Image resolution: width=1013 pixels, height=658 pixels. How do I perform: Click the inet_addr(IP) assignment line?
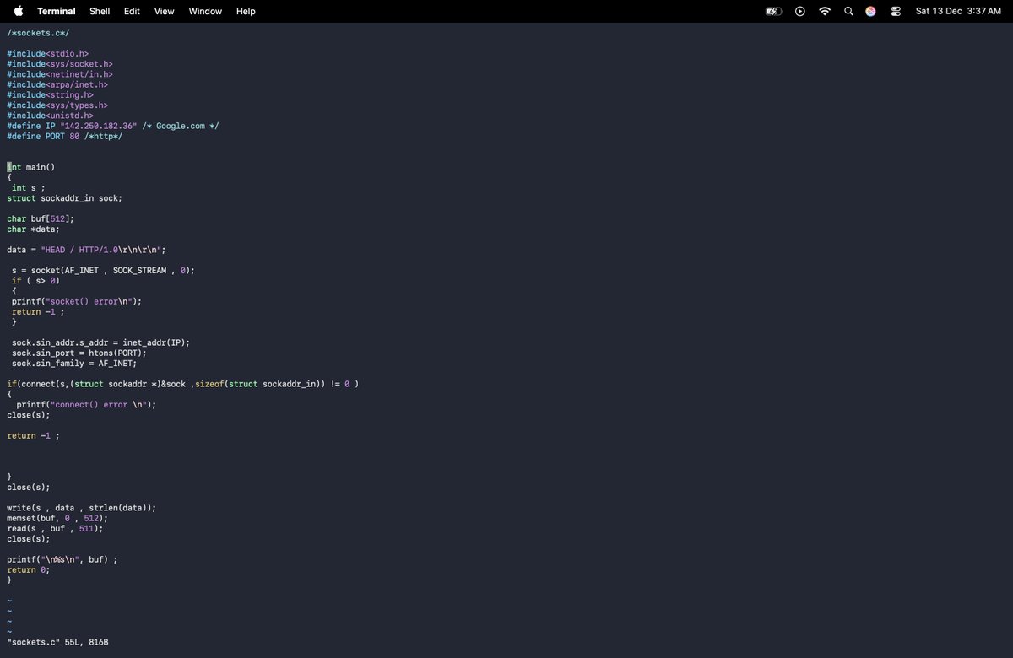(x=100, y=342)
